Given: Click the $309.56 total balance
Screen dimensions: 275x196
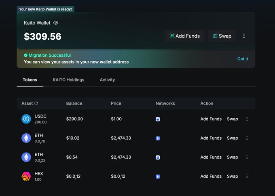Looking at the screenshot, I should click(42, 36).
